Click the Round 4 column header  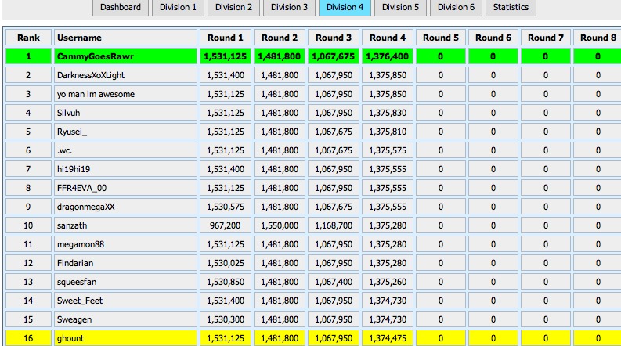pyautogui.click(x=388, y=38)
